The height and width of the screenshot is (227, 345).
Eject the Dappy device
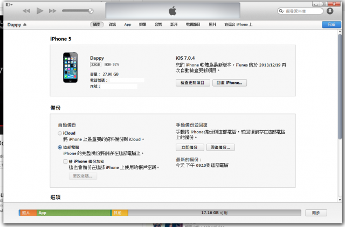[x=25, y=24]
